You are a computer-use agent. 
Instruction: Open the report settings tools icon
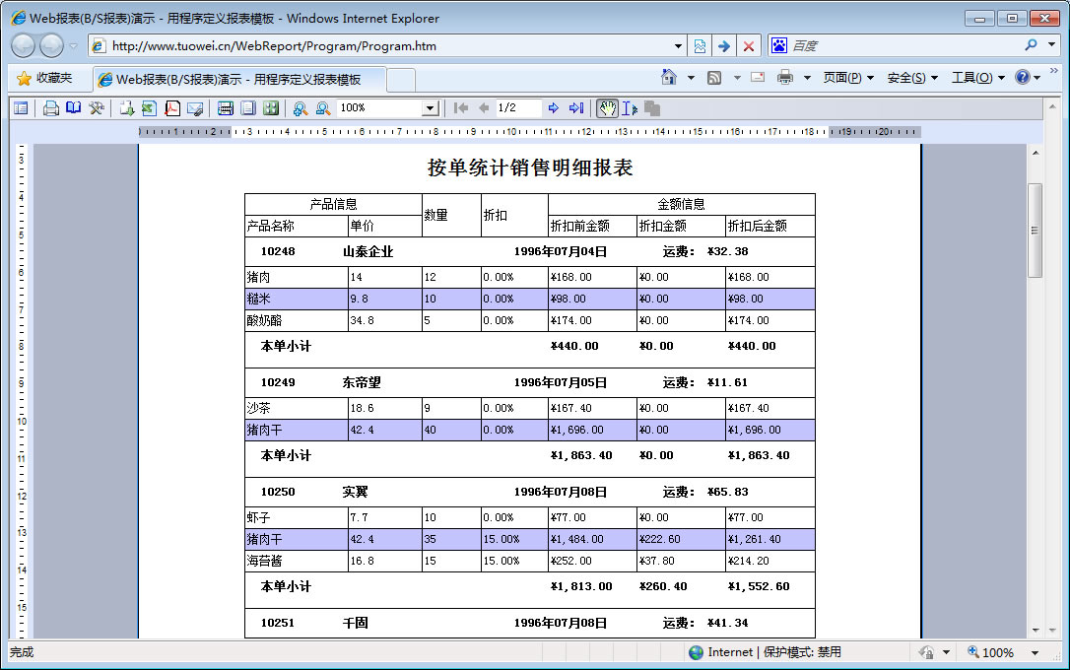click(97, 108)
